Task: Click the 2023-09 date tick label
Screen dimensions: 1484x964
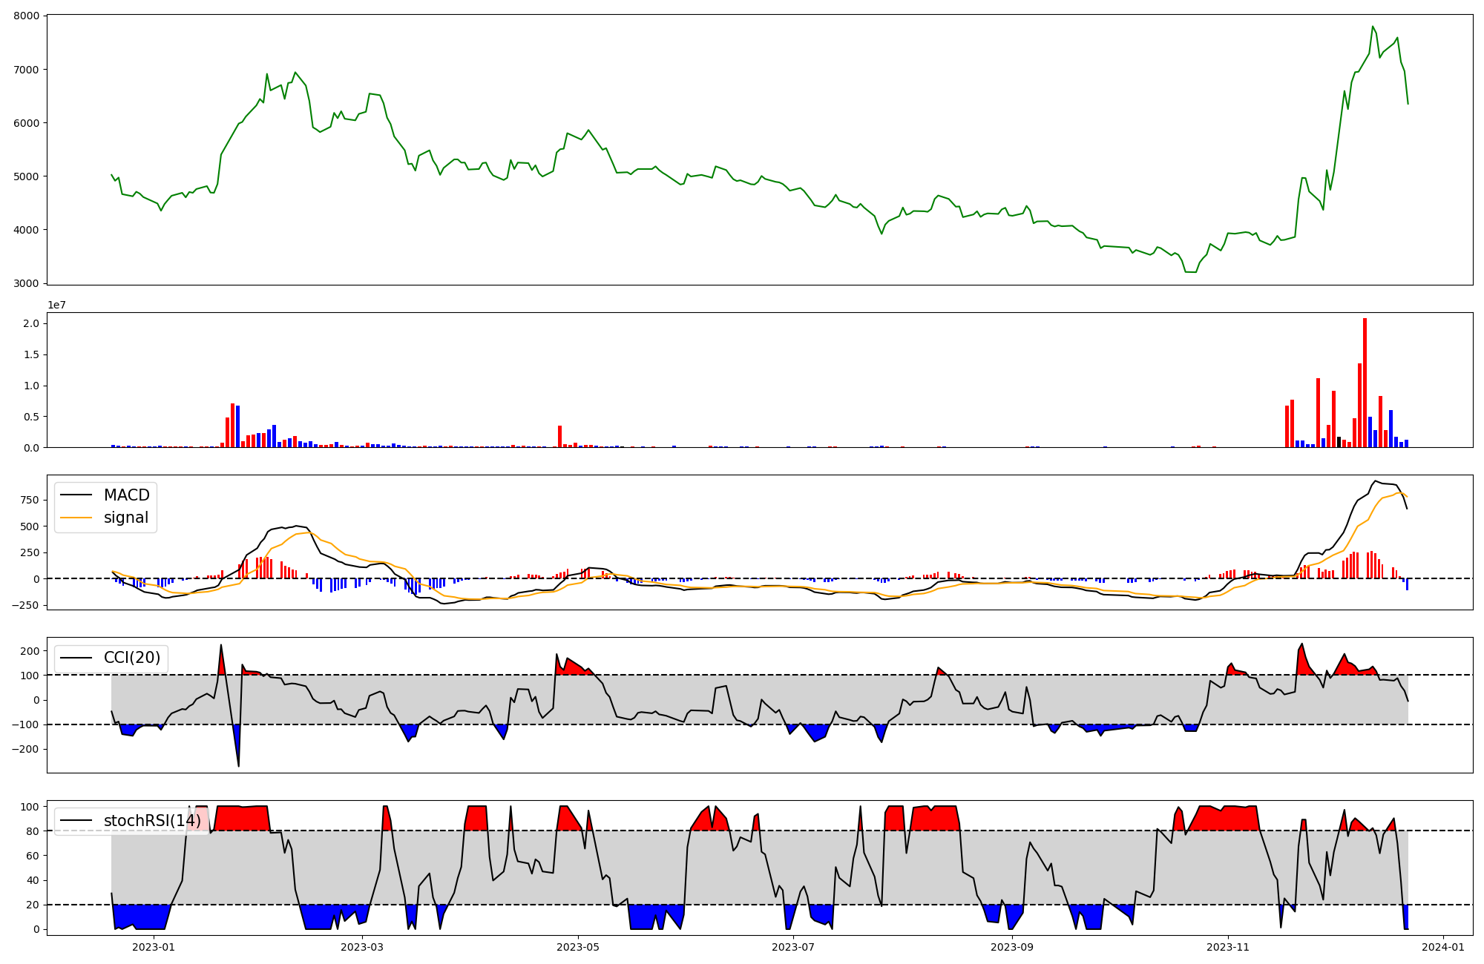Action: point(1012,947)
